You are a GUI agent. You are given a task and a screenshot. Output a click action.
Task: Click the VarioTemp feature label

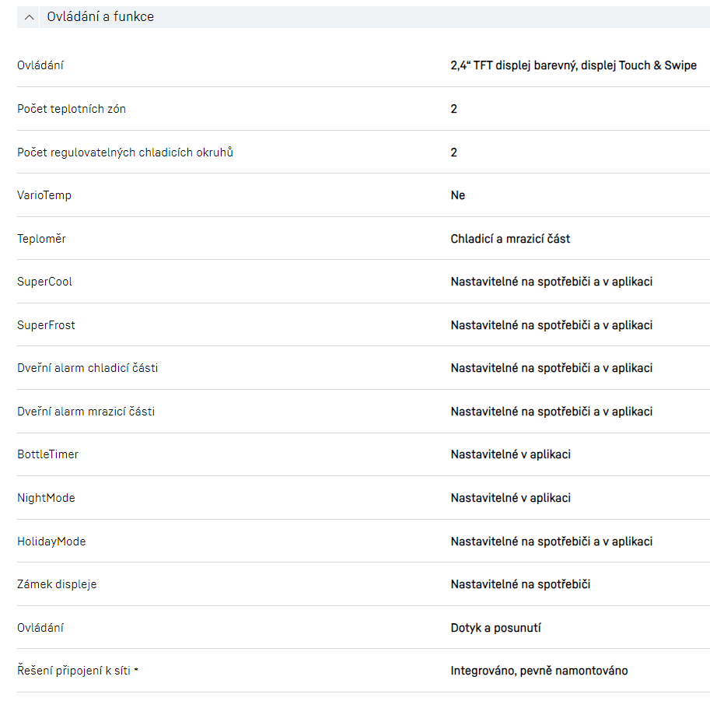click(x=44, y=195)
